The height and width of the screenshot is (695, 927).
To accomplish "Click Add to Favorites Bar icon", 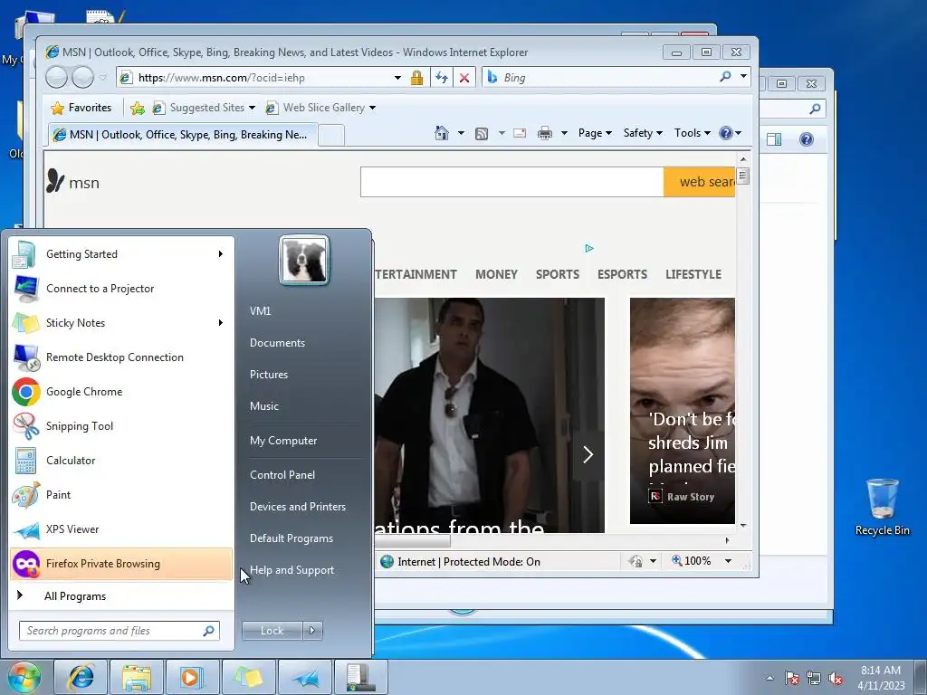I will coord(138,108).
